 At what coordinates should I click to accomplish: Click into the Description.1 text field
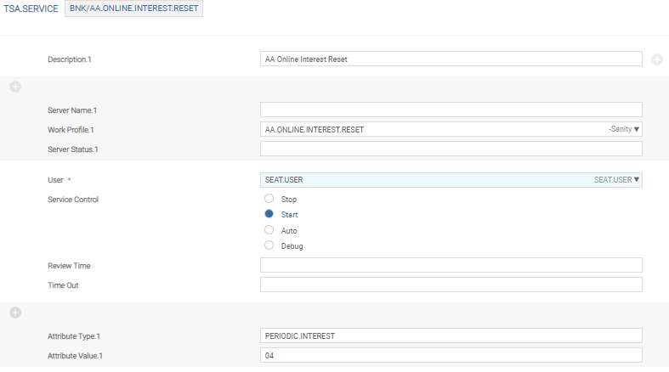(451, 59)
